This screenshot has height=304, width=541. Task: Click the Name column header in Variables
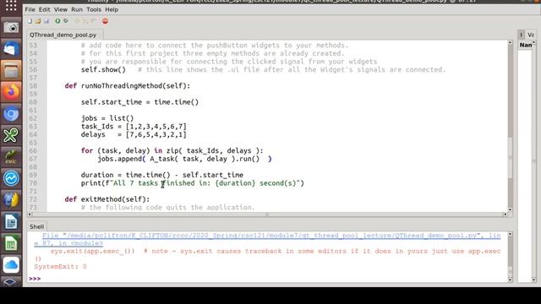coord(526,45)
